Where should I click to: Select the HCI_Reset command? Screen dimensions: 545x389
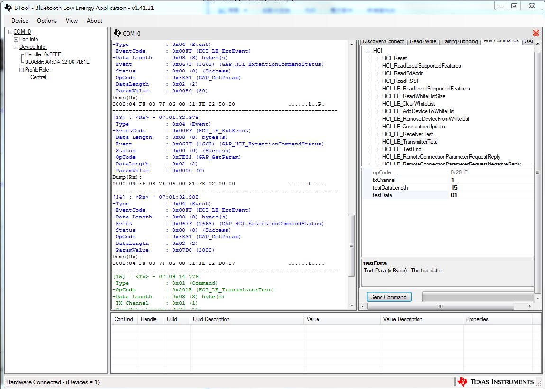(x=394, y=58)
